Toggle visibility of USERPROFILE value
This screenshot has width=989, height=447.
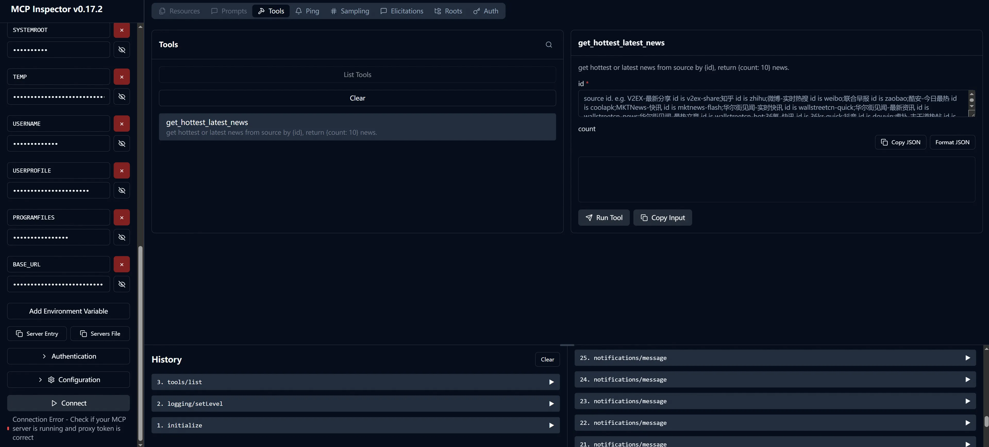click(121, 190)
